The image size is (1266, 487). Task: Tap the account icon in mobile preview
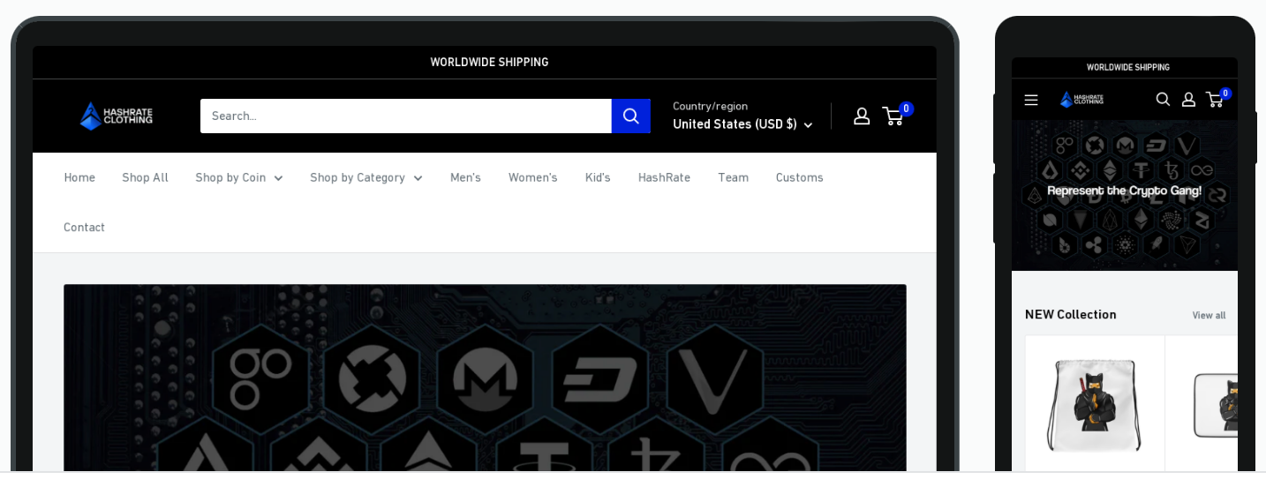[1188, 100]
